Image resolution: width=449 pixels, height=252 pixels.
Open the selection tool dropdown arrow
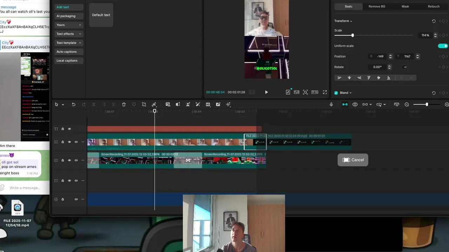pyautogui.click(x=63, y=105)
